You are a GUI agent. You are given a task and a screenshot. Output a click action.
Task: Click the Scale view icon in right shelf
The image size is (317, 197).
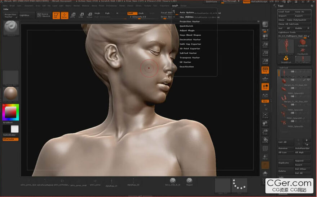[x=265, y=132]
